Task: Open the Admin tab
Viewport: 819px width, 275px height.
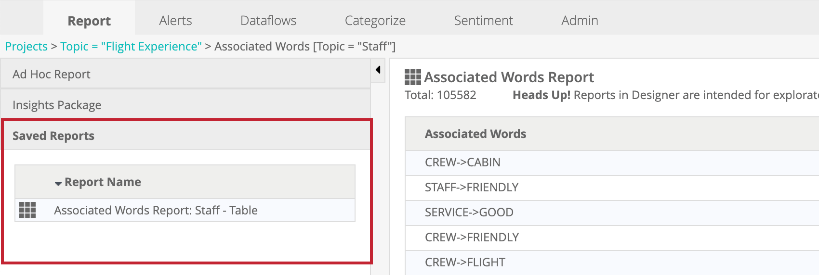Action: (x=580, y=21)
